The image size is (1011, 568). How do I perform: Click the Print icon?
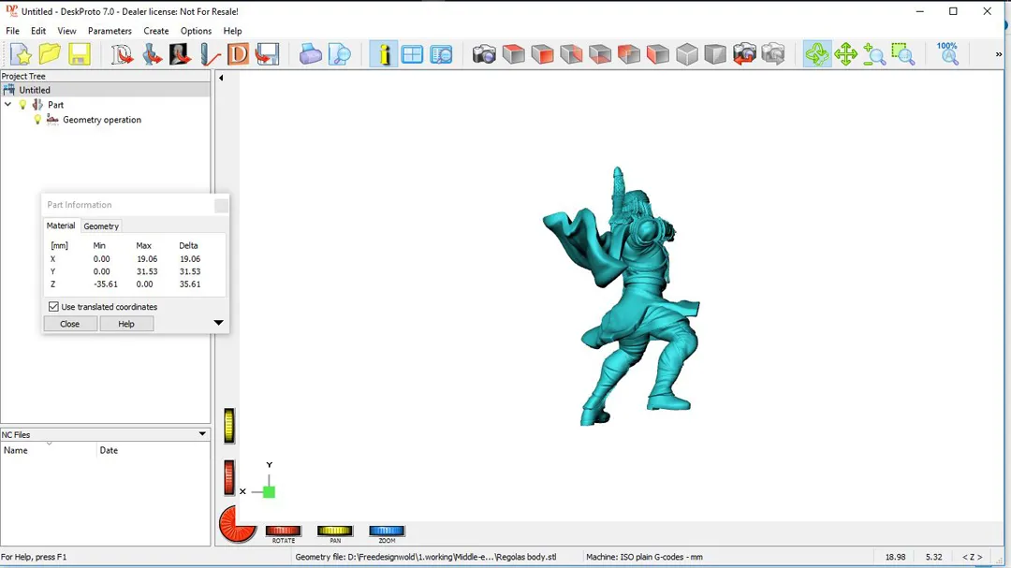[x=310, y=54]
